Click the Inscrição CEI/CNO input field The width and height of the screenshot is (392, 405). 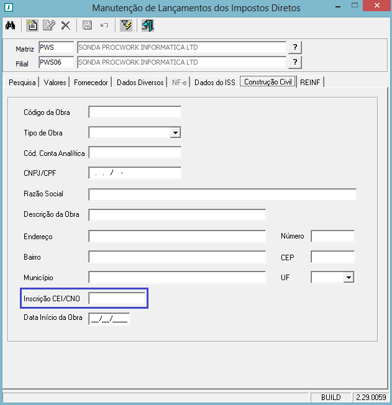(x=117, y=299)
